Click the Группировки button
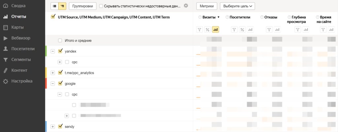The height and width of the screenshot is (132, 338). pyautogui.click(x=83, y=6)
